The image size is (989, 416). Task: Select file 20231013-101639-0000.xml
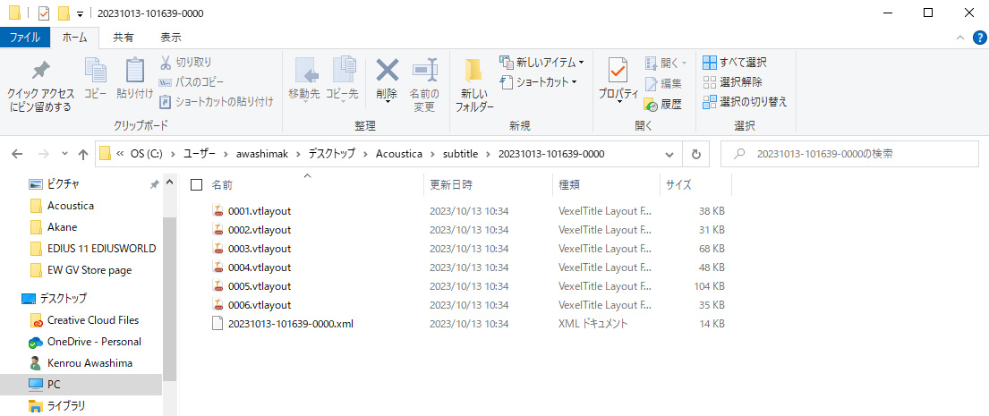point(290,324)
